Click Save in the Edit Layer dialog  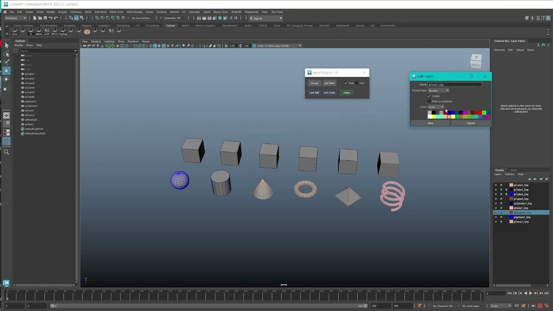pyautogui.click(x=430, y=123)
